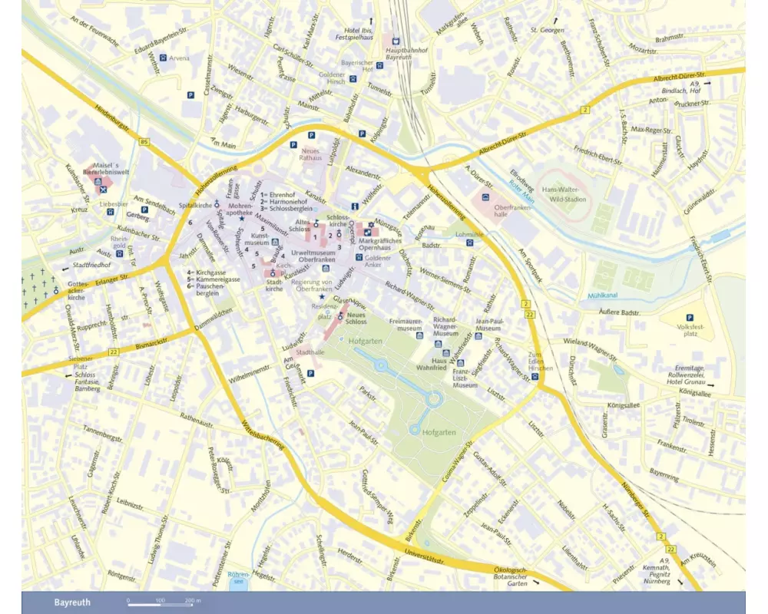Viewport: 768px width, 614px height.
Task: Click the Gottesackerkirche church icon
Action: click(x=56, y=292)
